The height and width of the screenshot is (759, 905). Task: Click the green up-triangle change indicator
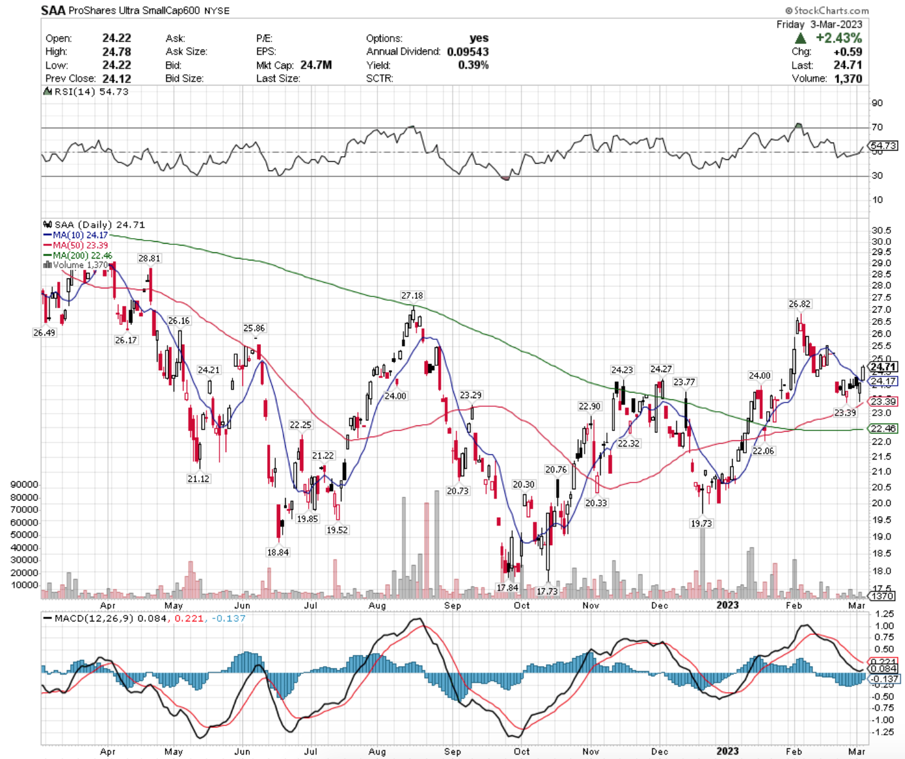tap(800, 38)
